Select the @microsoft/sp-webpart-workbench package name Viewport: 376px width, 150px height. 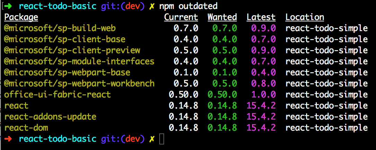coord(79,84)
